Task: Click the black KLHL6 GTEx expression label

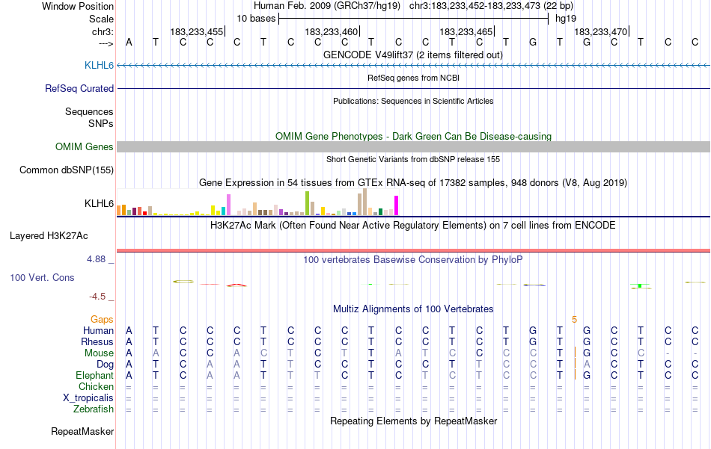Action: click(99, 203)
